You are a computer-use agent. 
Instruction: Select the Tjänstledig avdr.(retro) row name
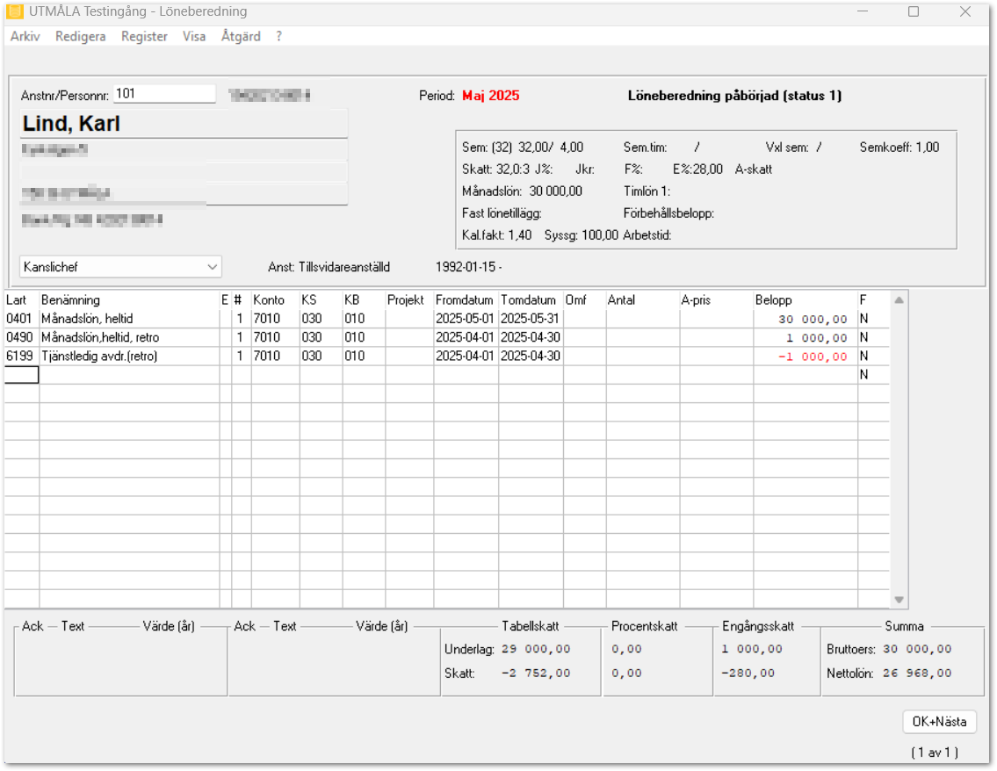click(x=99, y=356)
